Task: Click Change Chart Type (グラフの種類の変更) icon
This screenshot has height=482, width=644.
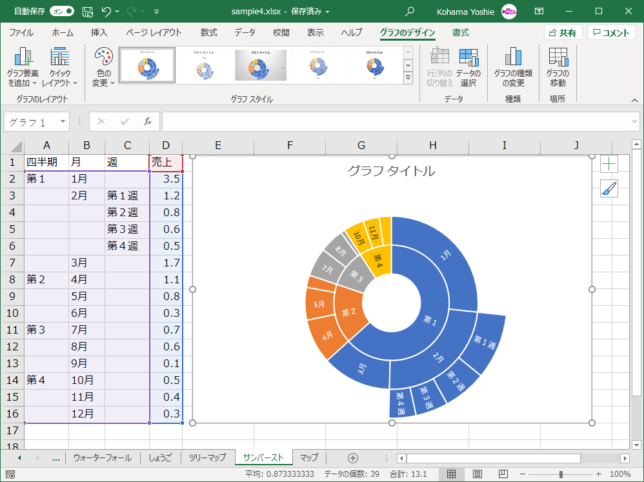Action: coord(513,58)
